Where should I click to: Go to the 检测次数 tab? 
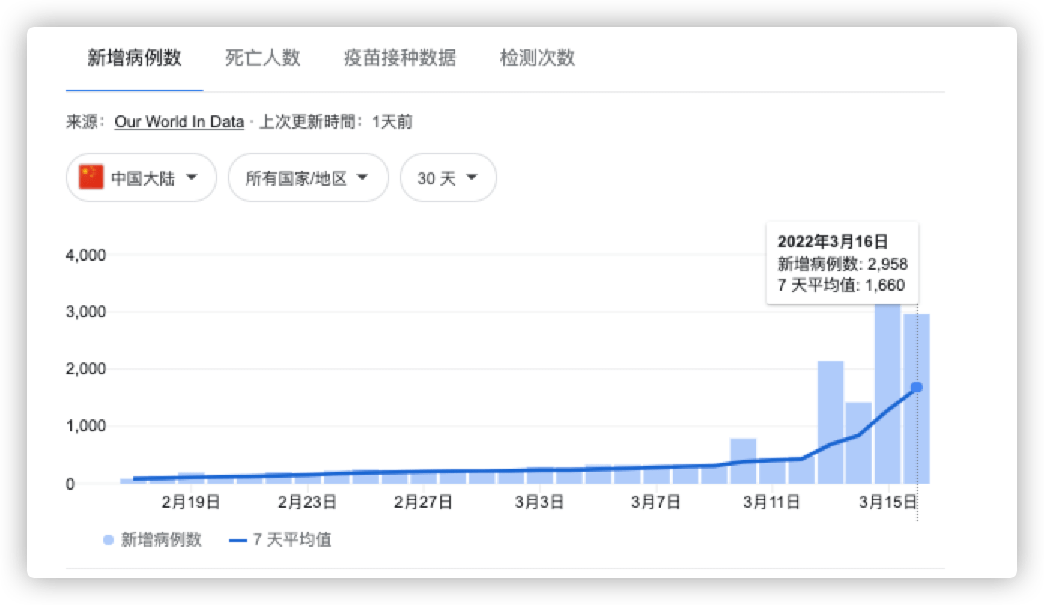[x=538, y=58]
